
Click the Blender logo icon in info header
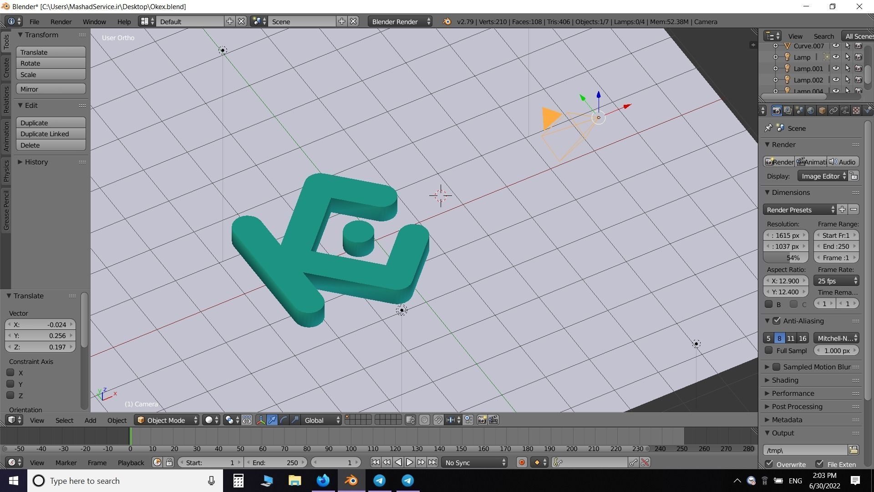coord(447,21)
